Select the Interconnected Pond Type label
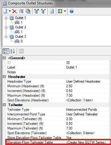 [x=26, y=114]
